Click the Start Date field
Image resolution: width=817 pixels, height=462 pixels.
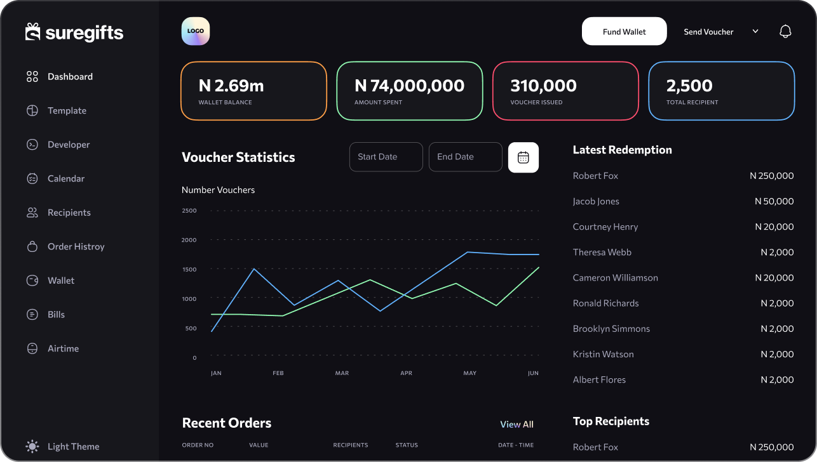coord(386,157)
